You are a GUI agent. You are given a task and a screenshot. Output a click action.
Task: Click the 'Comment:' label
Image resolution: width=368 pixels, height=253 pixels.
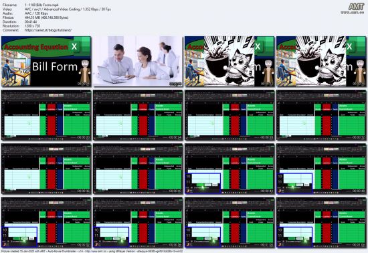[10, 30]
